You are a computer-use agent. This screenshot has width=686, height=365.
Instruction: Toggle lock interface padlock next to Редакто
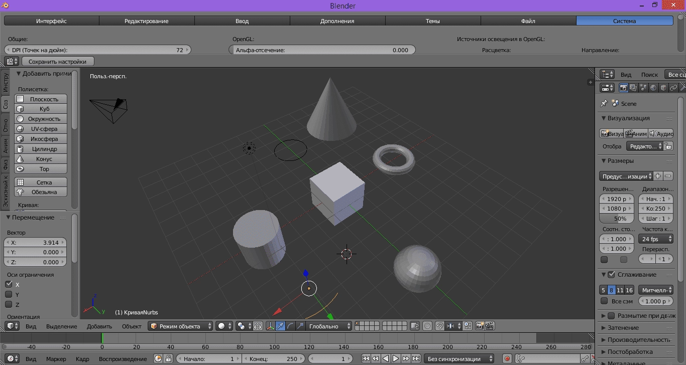pos(668,146)
